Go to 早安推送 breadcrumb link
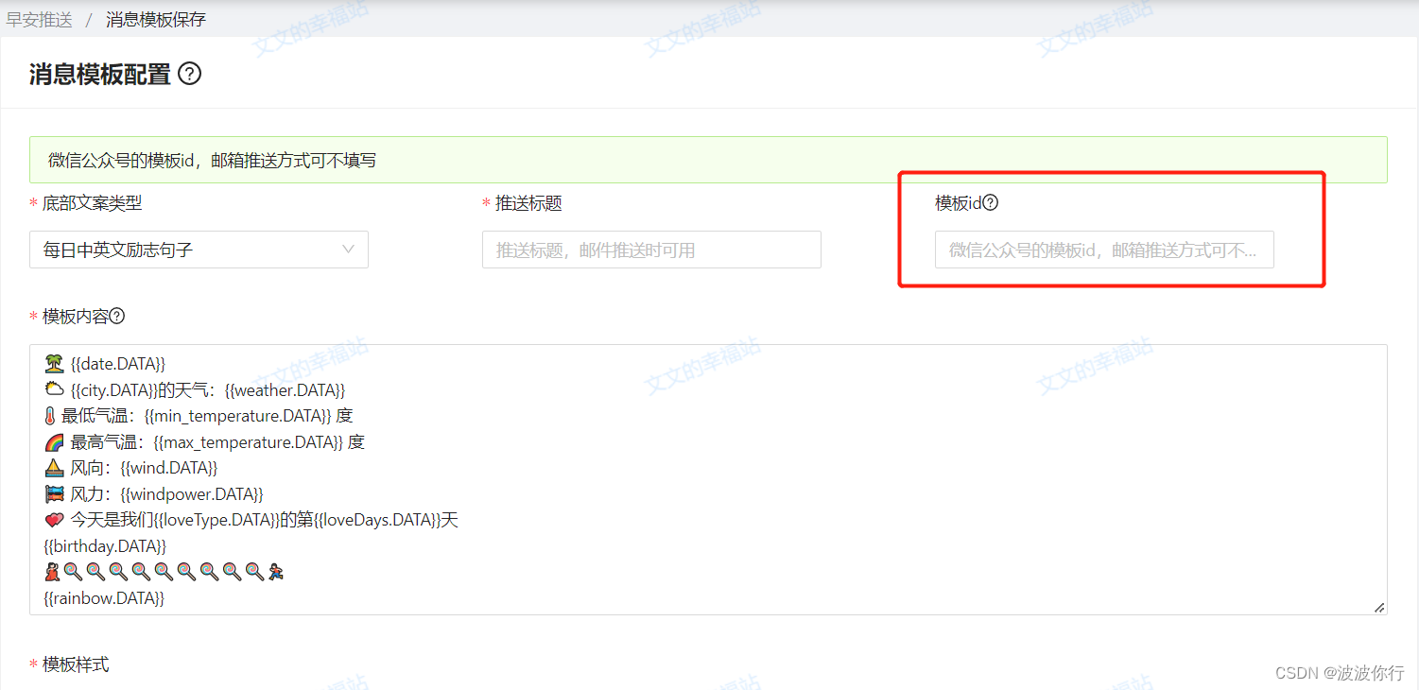The image size is (1419, 690). (40, 19)
